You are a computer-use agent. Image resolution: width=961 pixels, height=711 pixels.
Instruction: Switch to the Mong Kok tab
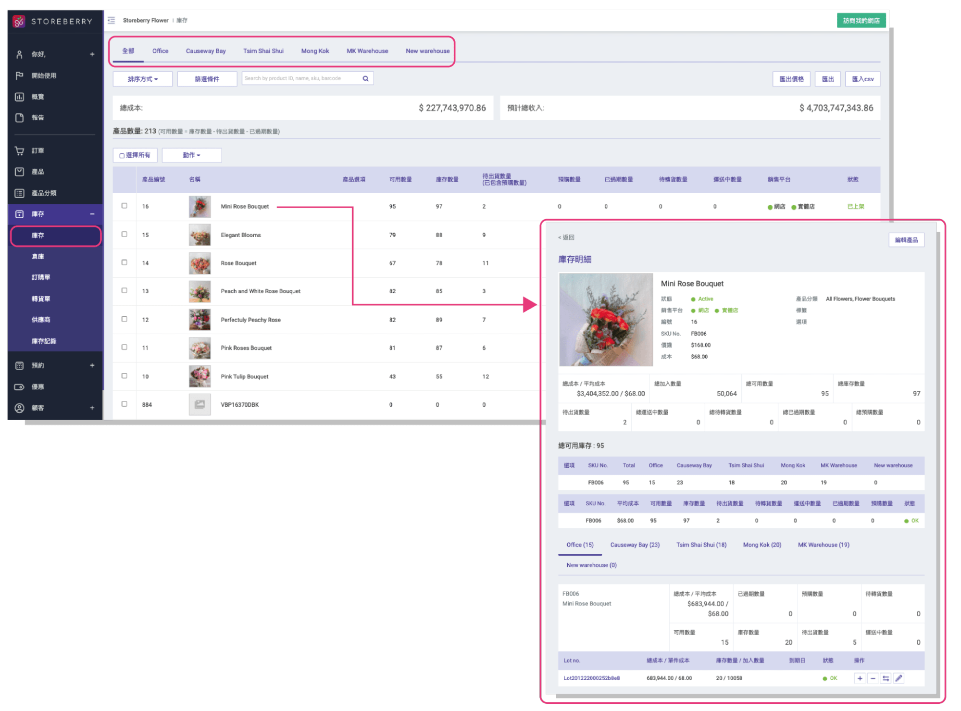pos(315,51)
